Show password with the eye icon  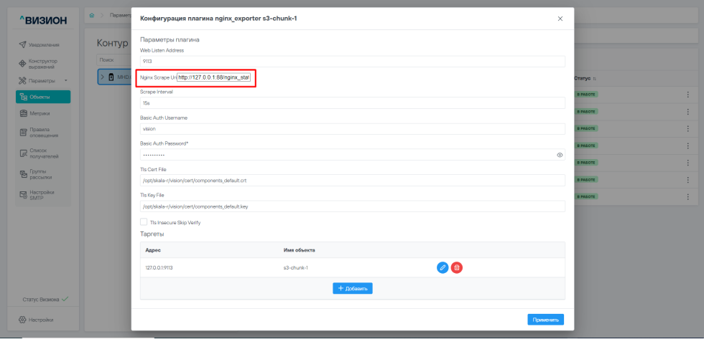[560, 155]
